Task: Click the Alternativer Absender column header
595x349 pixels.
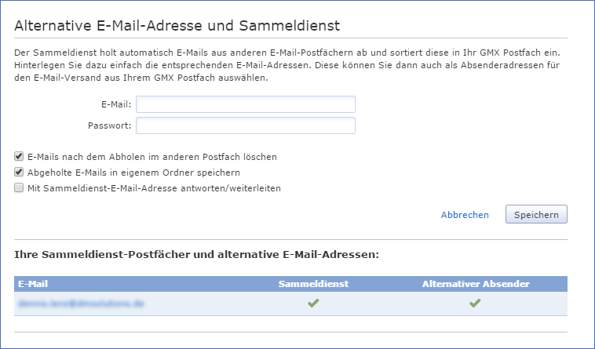Action: pyautogui.click(x=476, y=284)
